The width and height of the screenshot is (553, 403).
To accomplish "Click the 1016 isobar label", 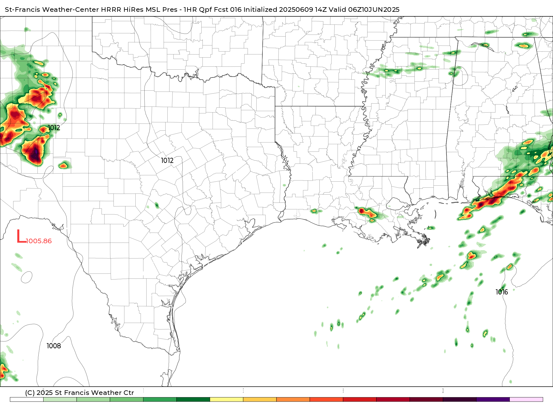I will pos(502,292).
